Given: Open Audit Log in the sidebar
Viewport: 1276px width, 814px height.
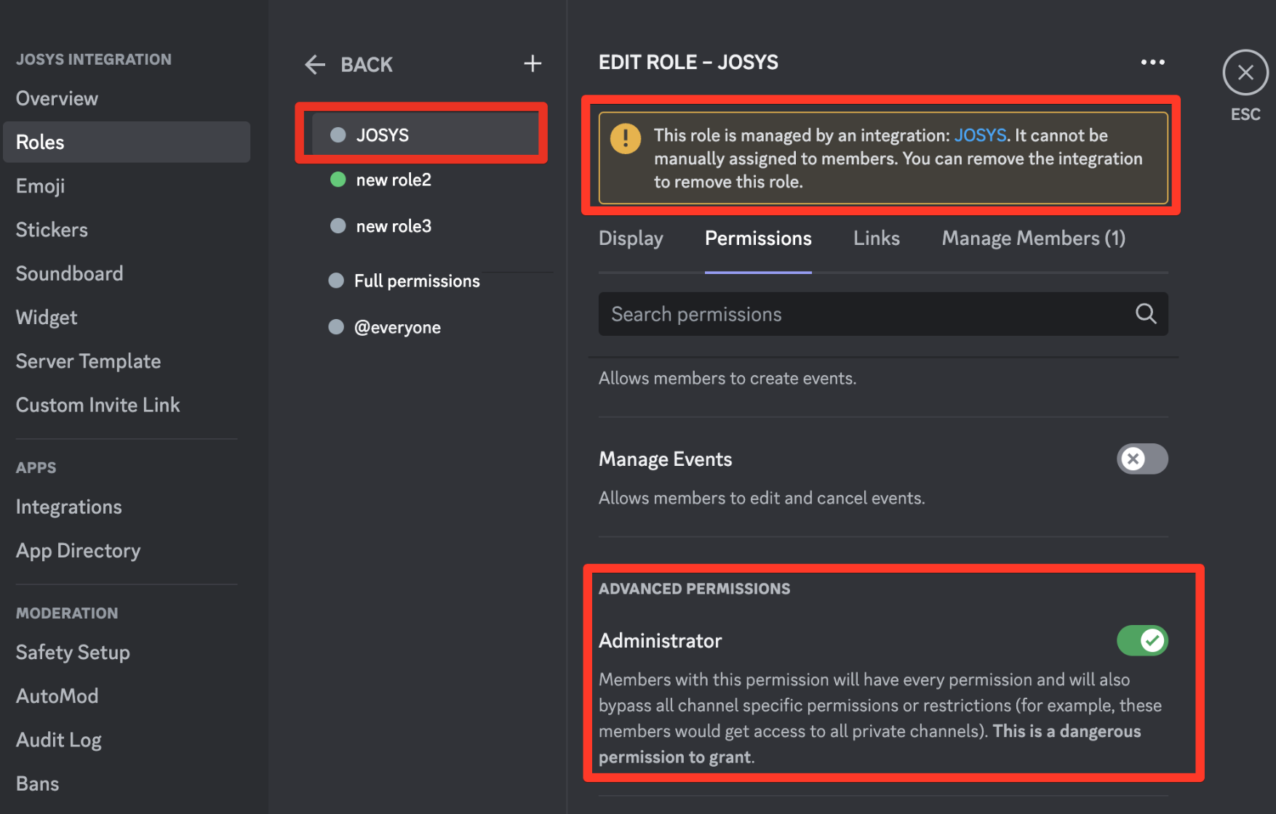Looking at the screenshot, I should click(x=59, y=740).
